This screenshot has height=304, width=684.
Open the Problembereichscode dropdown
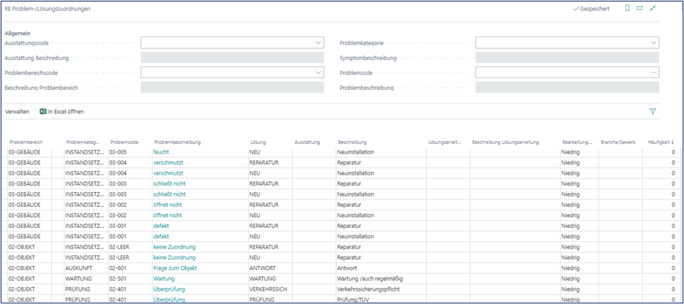click(319, 72)
